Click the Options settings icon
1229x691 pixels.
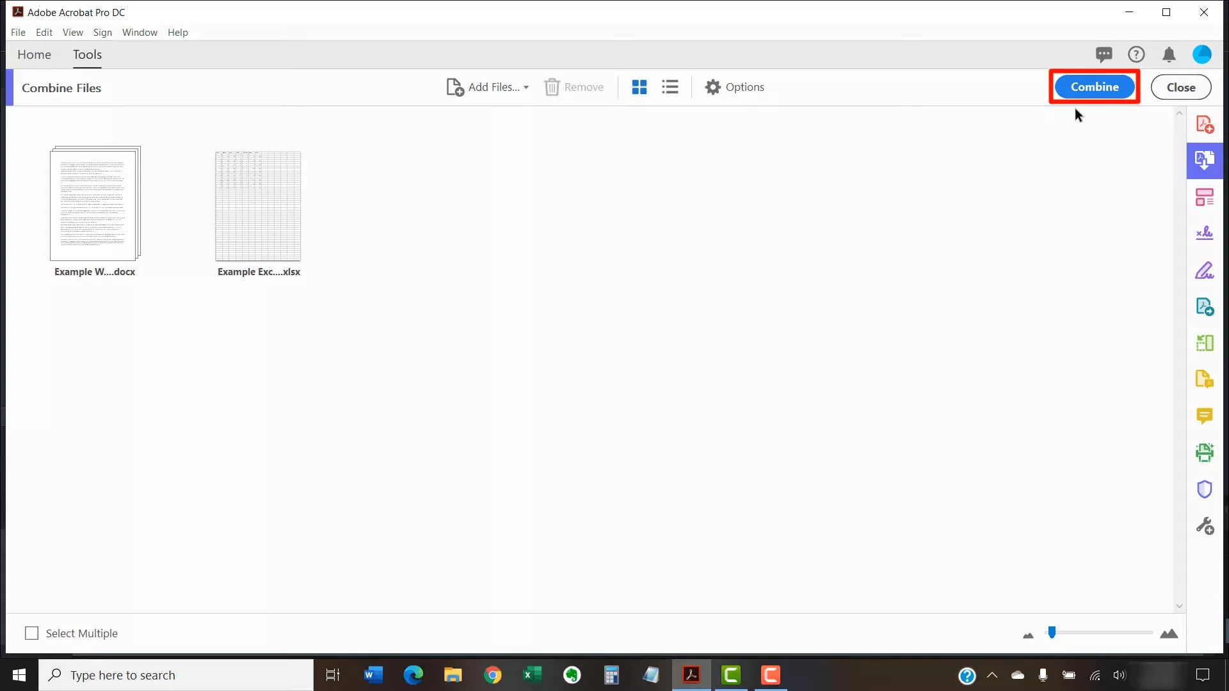pyautogui.click(x=712, y=87)
